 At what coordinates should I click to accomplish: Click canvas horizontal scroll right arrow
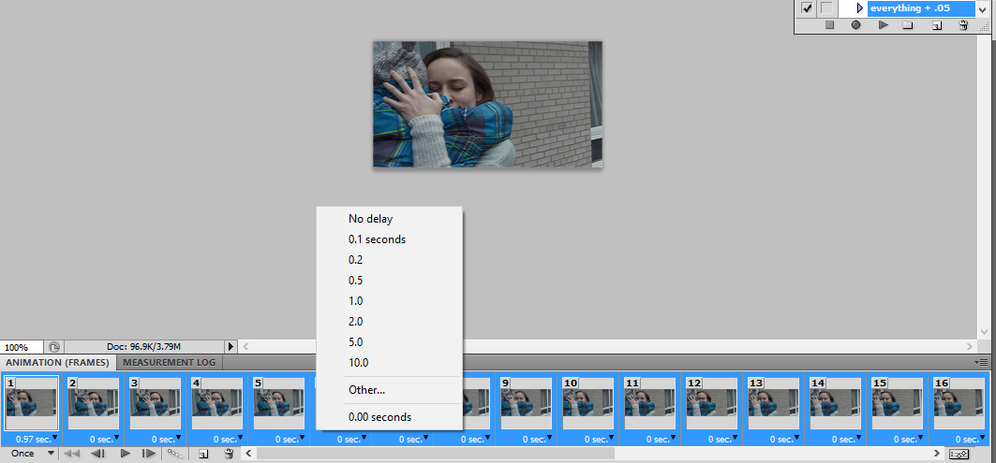click(970, 347)
